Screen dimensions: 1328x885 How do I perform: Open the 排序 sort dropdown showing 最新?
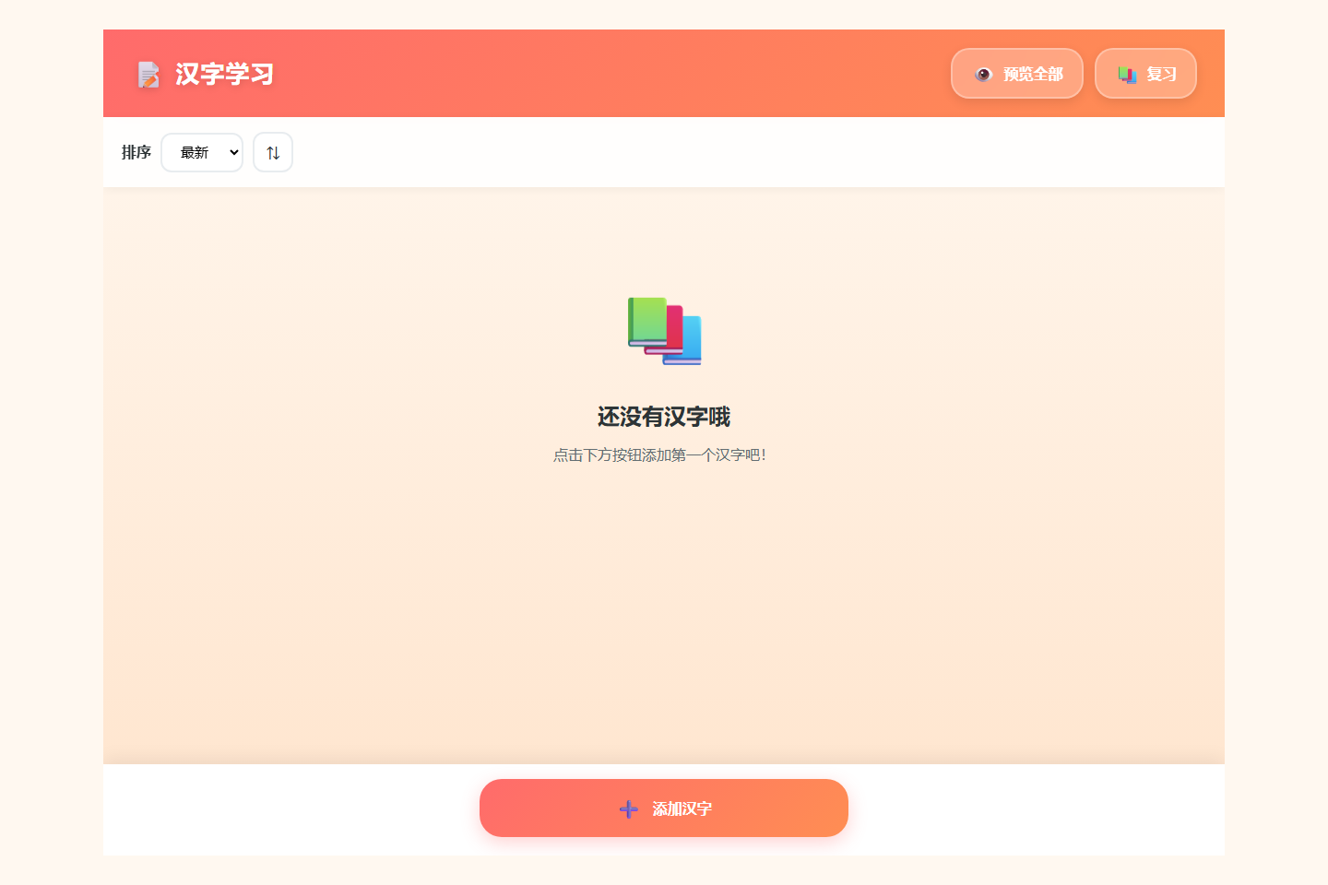coord(202,152)
